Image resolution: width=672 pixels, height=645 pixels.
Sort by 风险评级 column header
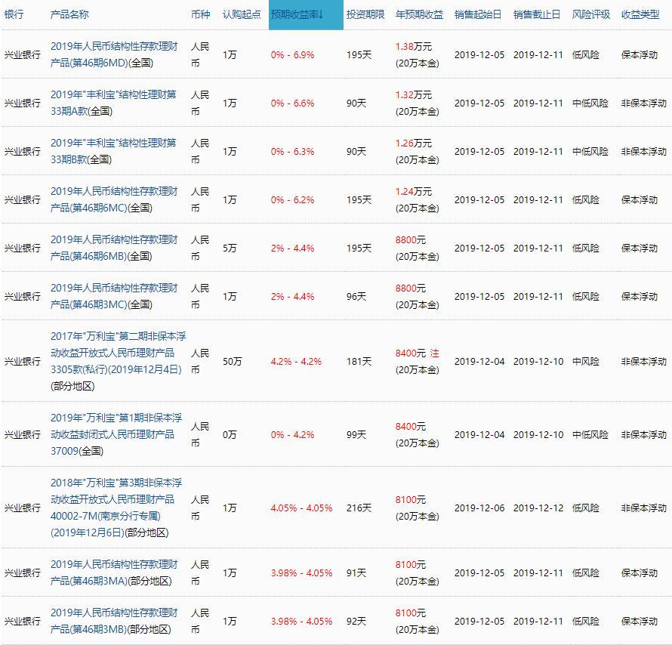(x=591, y=14)
